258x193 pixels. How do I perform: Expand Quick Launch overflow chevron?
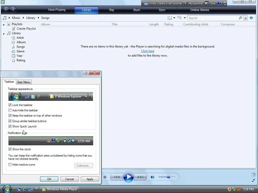pos(36,188)
